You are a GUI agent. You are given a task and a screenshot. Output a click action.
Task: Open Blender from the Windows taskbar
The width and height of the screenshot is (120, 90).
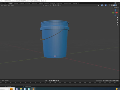[33, 89]
